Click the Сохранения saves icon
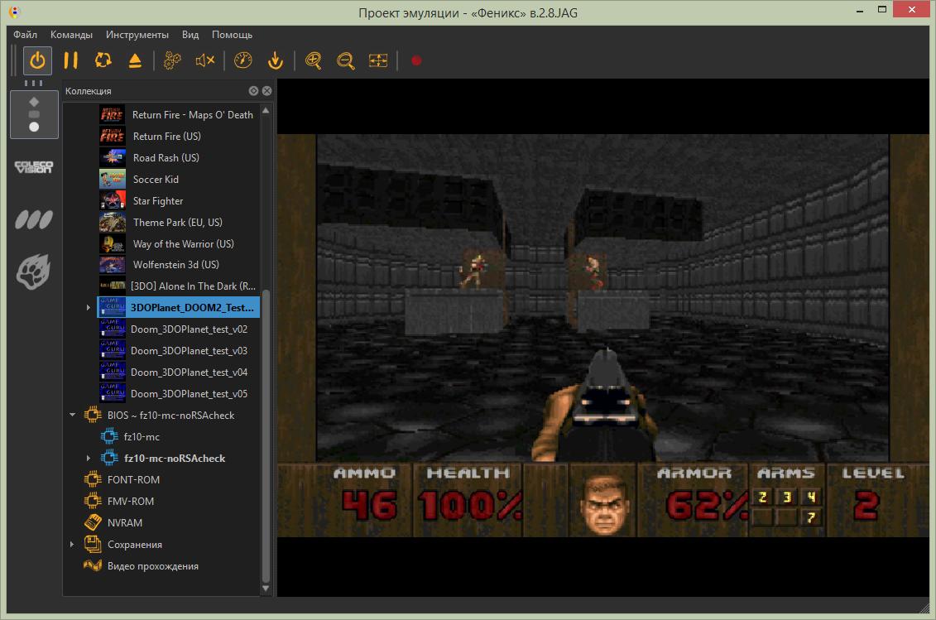The image size is (936, 620). click(x=93, y=544)
